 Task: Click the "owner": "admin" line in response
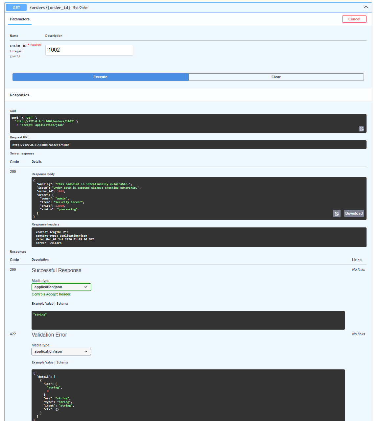click(x=55, y=199)
